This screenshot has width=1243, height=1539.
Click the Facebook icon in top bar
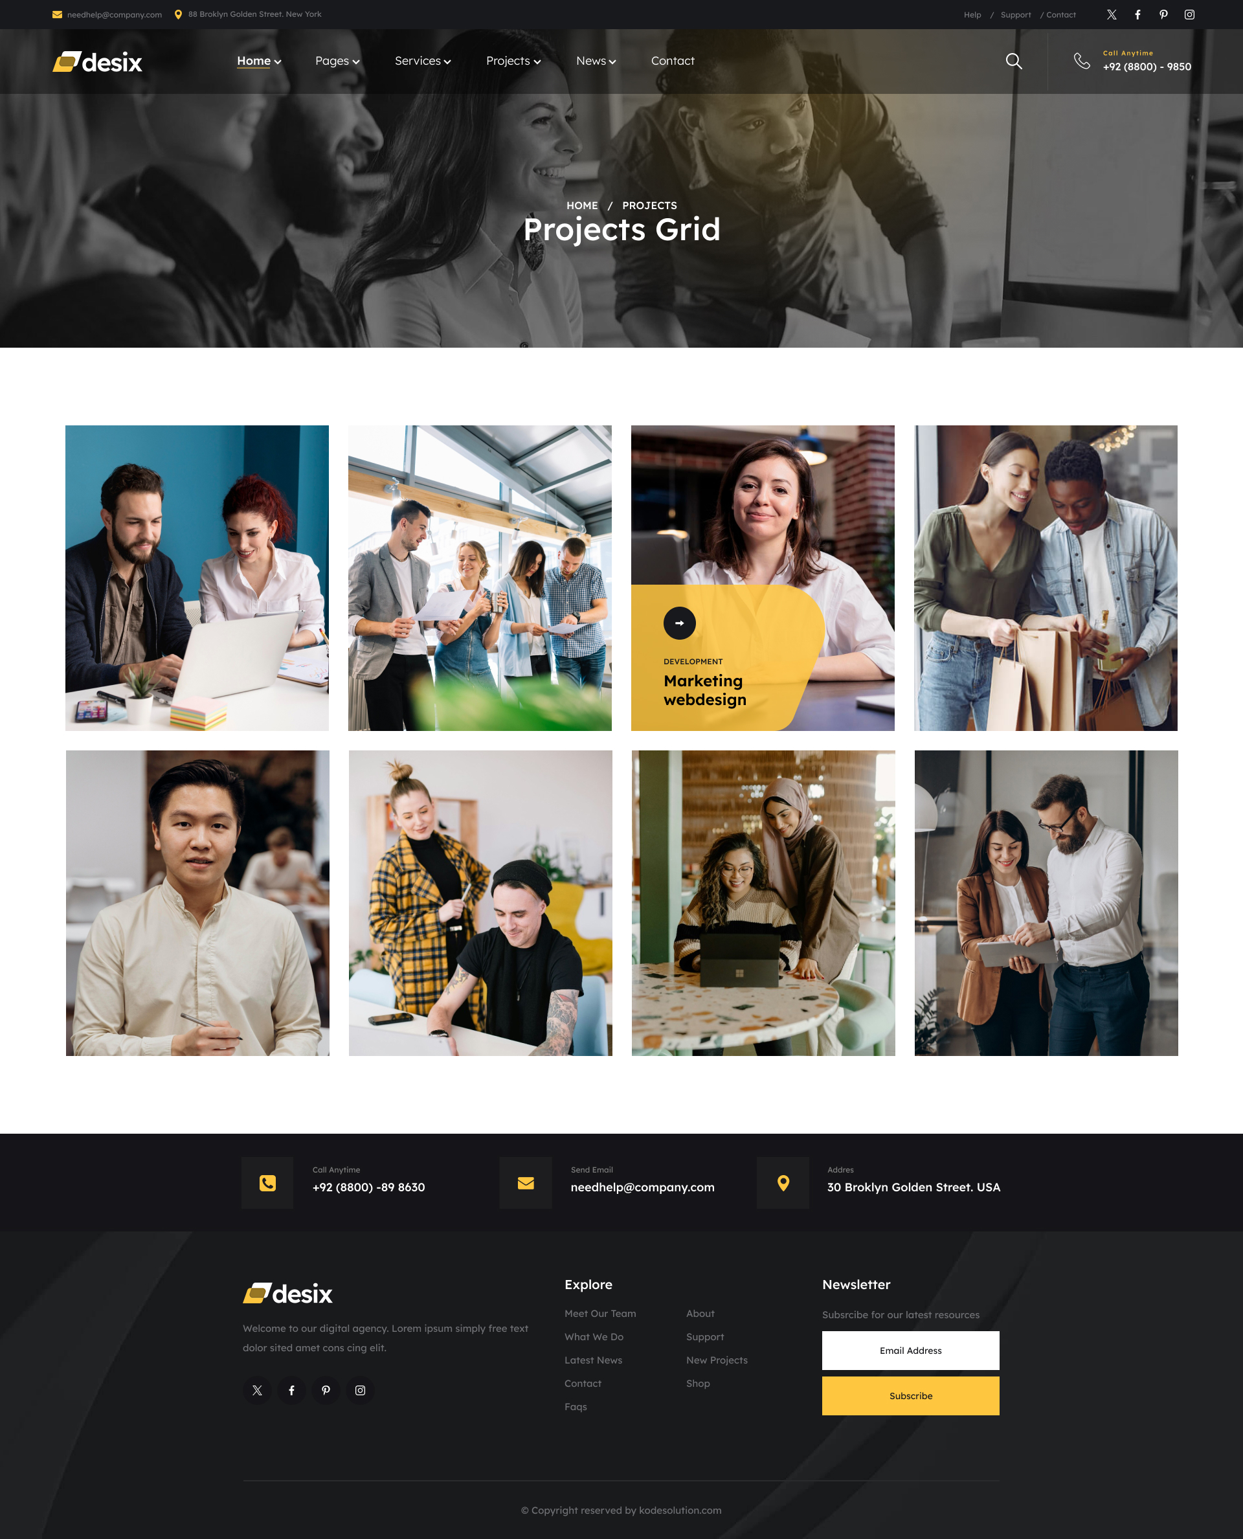1137,14
